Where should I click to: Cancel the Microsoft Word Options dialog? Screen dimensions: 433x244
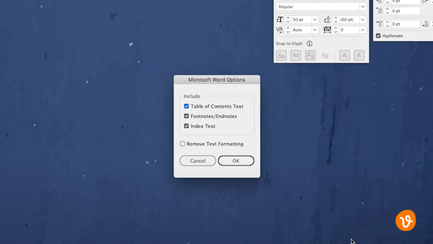pos(198,160)
